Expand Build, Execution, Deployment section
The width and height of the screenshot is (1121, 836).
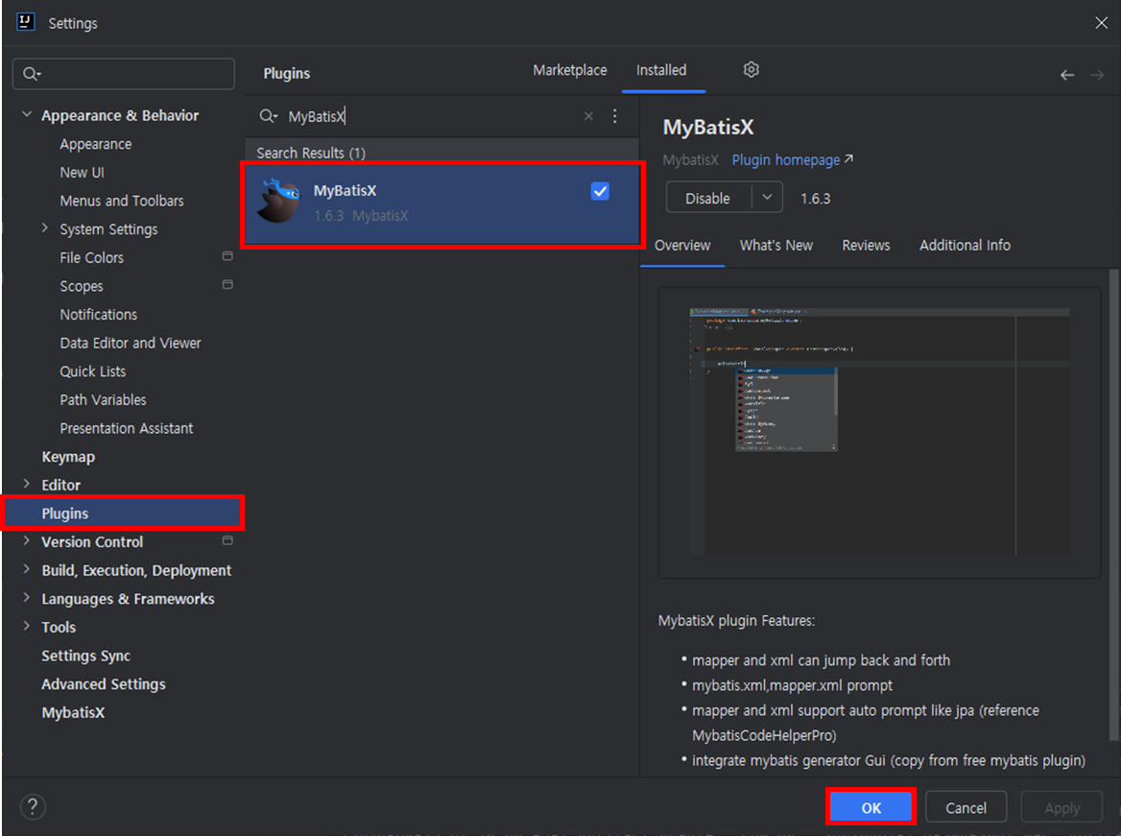pos(27,569)
